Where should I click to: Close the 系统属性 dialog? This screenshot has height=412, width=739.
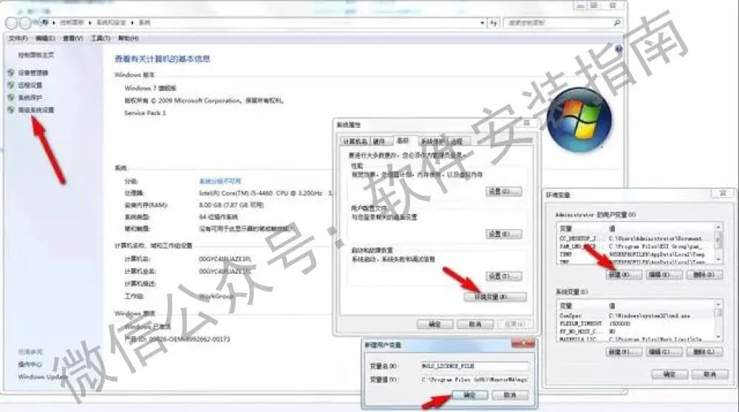click(x=527, y=123)
